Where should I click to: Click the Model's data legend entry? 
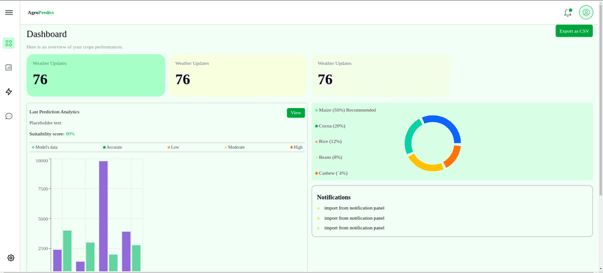pos(45,147)
